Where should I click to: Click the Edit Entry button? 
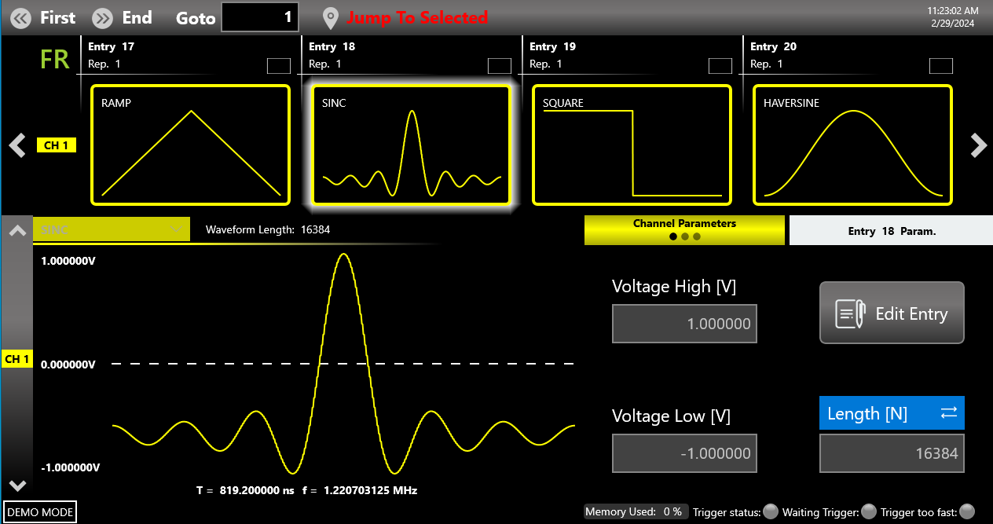click(892, 313)
